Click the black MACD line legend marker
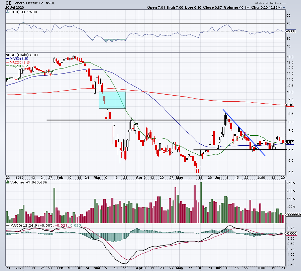The height and width of the screenshot is (271, 301). pyautogui.click(x=8, y=225)
